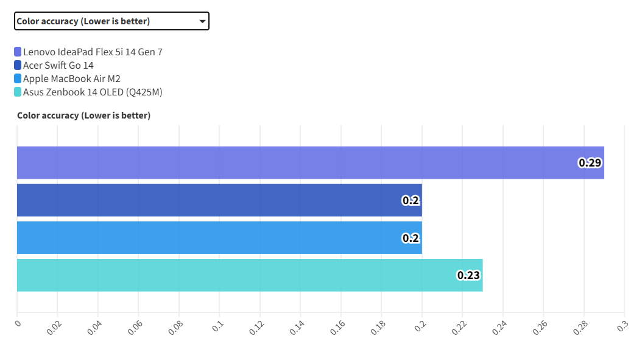Image resolution: width=642 pixels, height=344 pixels.
Task: Toggle the Lenovo IdeaPad Flex 5i 14 Gen 7 label
Action: point(93,52)
